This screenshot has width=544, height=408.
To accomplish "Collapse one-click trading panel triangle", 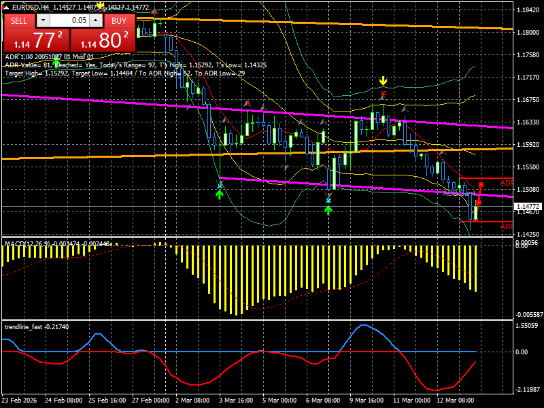I will [x=6, y=7].
